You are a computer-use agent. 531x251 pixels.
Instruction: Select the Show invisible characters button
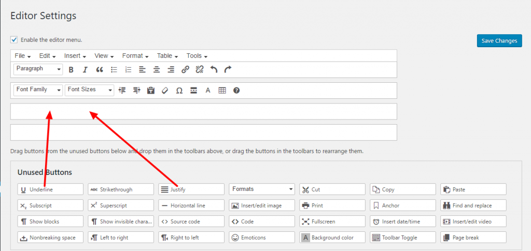tap(120, 222)
